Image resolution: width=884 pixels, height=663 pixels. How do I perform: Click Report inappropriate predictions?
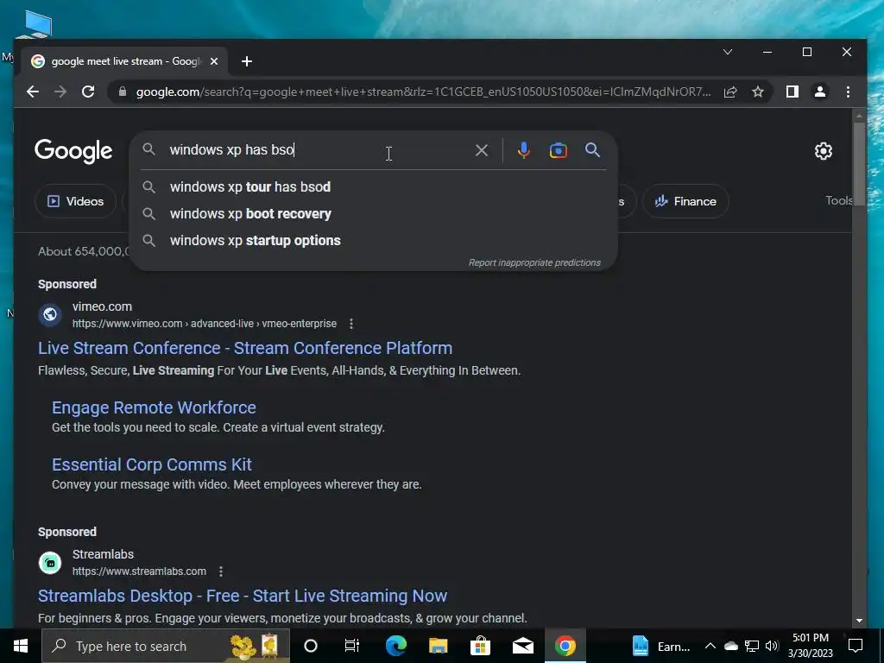[x=534, y=262]
